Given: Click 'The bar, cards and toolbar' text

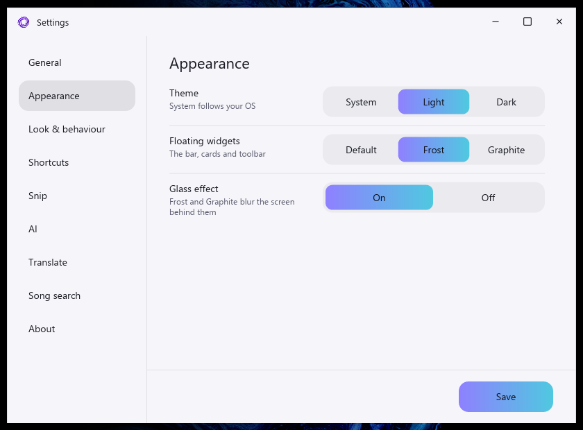Looking at the screenshot, I should 217,154.
